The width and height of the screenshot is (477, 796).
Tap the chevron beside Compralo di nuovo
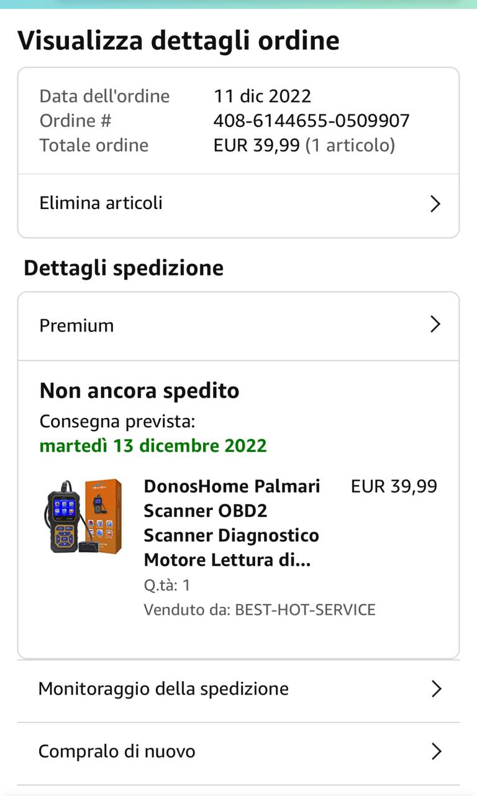point(436,751)
